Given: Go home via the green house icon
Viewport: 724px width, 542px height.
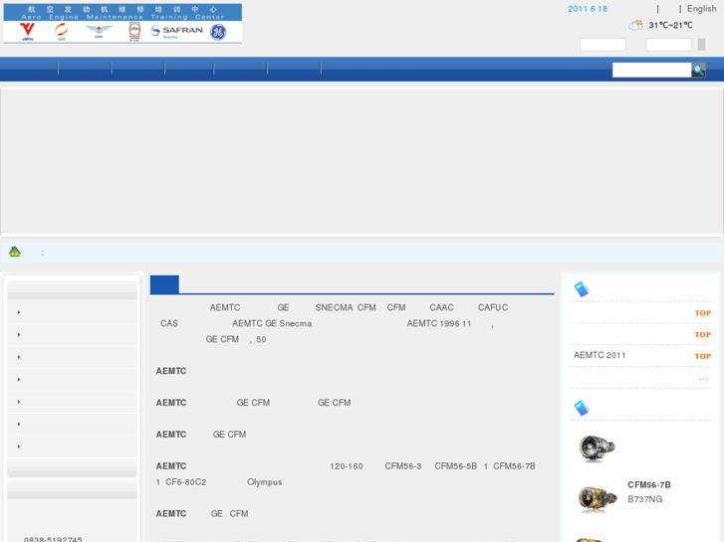Looking at the screenshot, I should tap(15, 252).
